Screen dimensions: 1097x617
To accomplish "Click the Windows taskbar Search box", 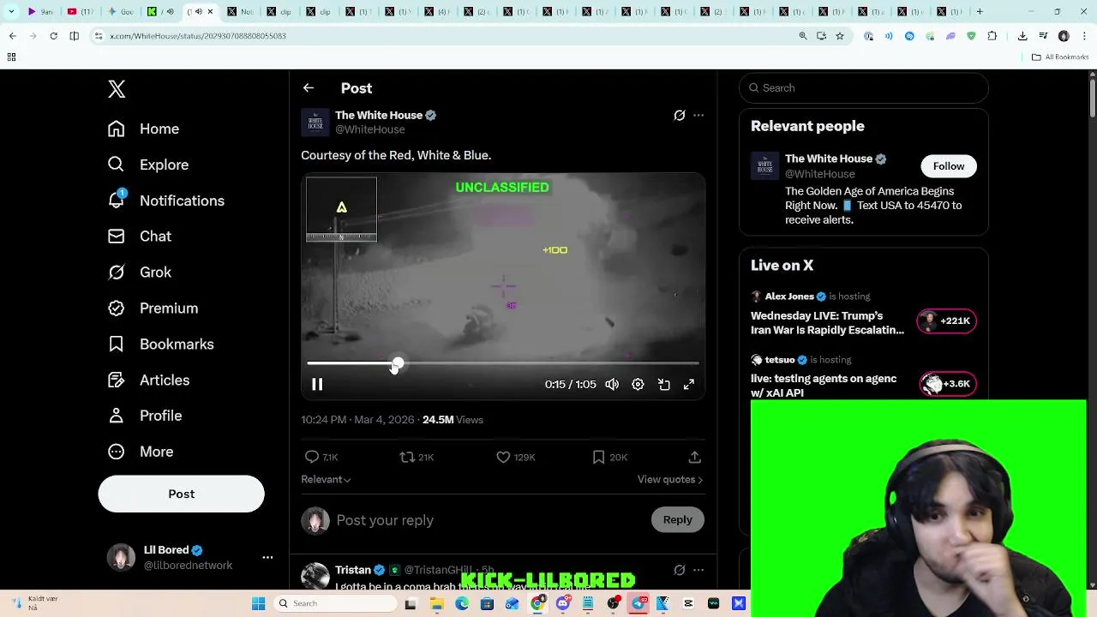I will [335, 604].
